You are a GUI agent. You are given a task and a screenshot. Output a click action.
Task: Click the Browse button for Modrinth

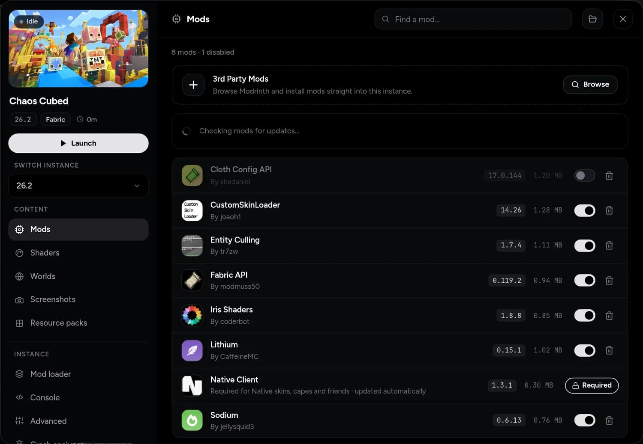(590, 84)
